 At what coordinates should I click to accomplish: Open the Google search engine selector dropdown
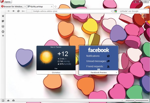(x=116, y=11)
